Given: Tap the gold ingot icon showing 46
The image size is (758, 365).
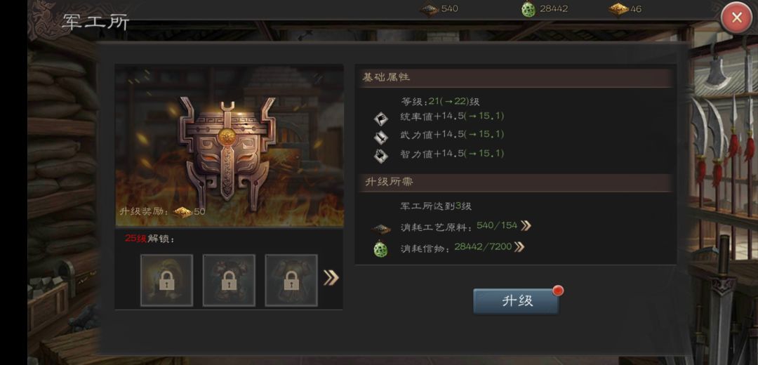Looking at the screenshot, I should pos(619,9).
